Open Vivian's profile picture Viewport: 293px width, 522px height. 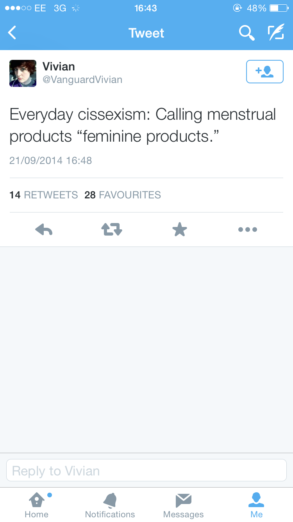coord(23,73)
